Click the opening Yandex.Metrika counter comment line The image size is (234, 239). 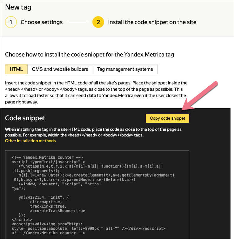point(47,157)
